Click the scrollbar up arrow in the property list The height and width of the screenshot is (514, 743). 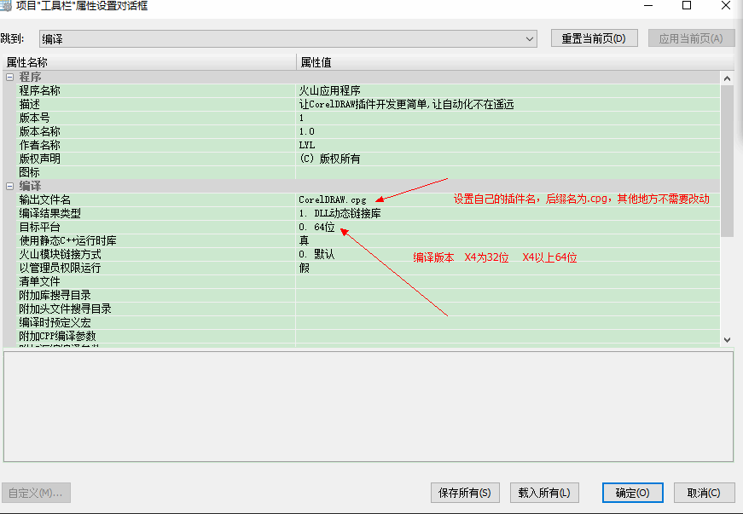727,78
